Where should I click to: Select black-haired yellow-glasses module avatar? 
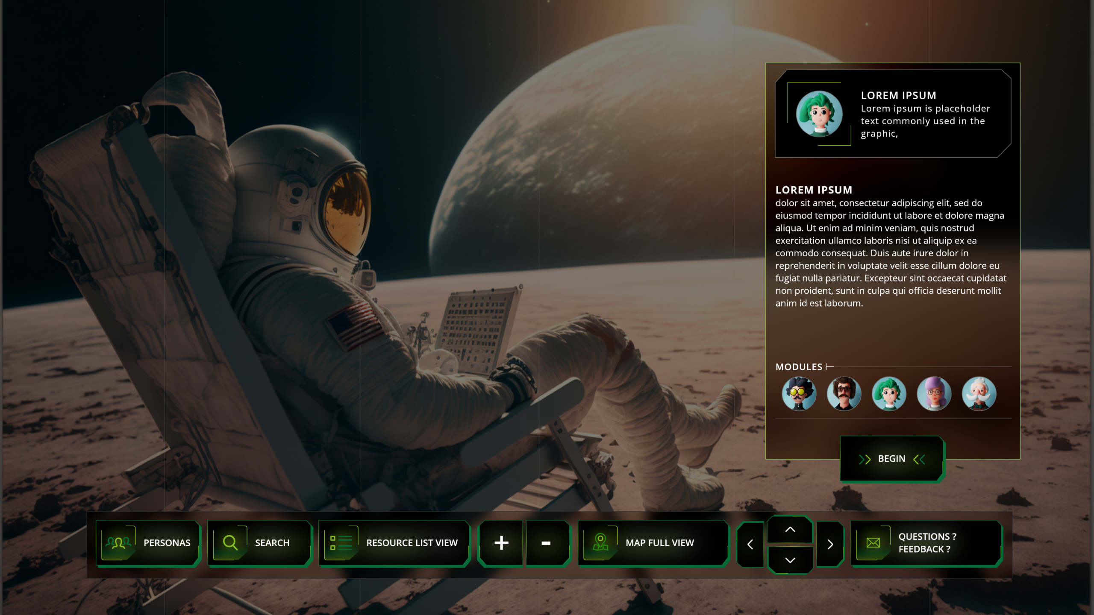click(x=799, y=394)
